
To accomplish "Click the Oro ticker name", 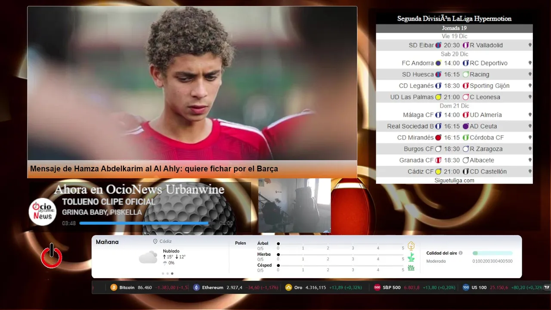I will click(x=298, y=287).
